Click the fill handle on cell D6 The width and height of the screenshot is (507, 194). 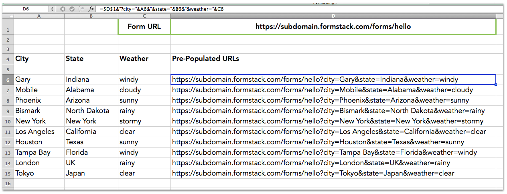[496, 84]
